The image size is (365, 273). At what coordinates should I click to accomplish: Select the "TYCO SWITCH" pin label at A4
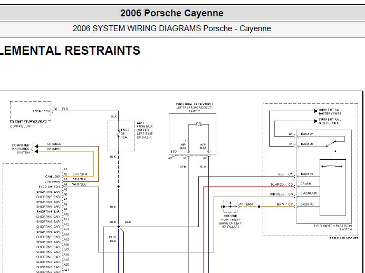point(49,187)
